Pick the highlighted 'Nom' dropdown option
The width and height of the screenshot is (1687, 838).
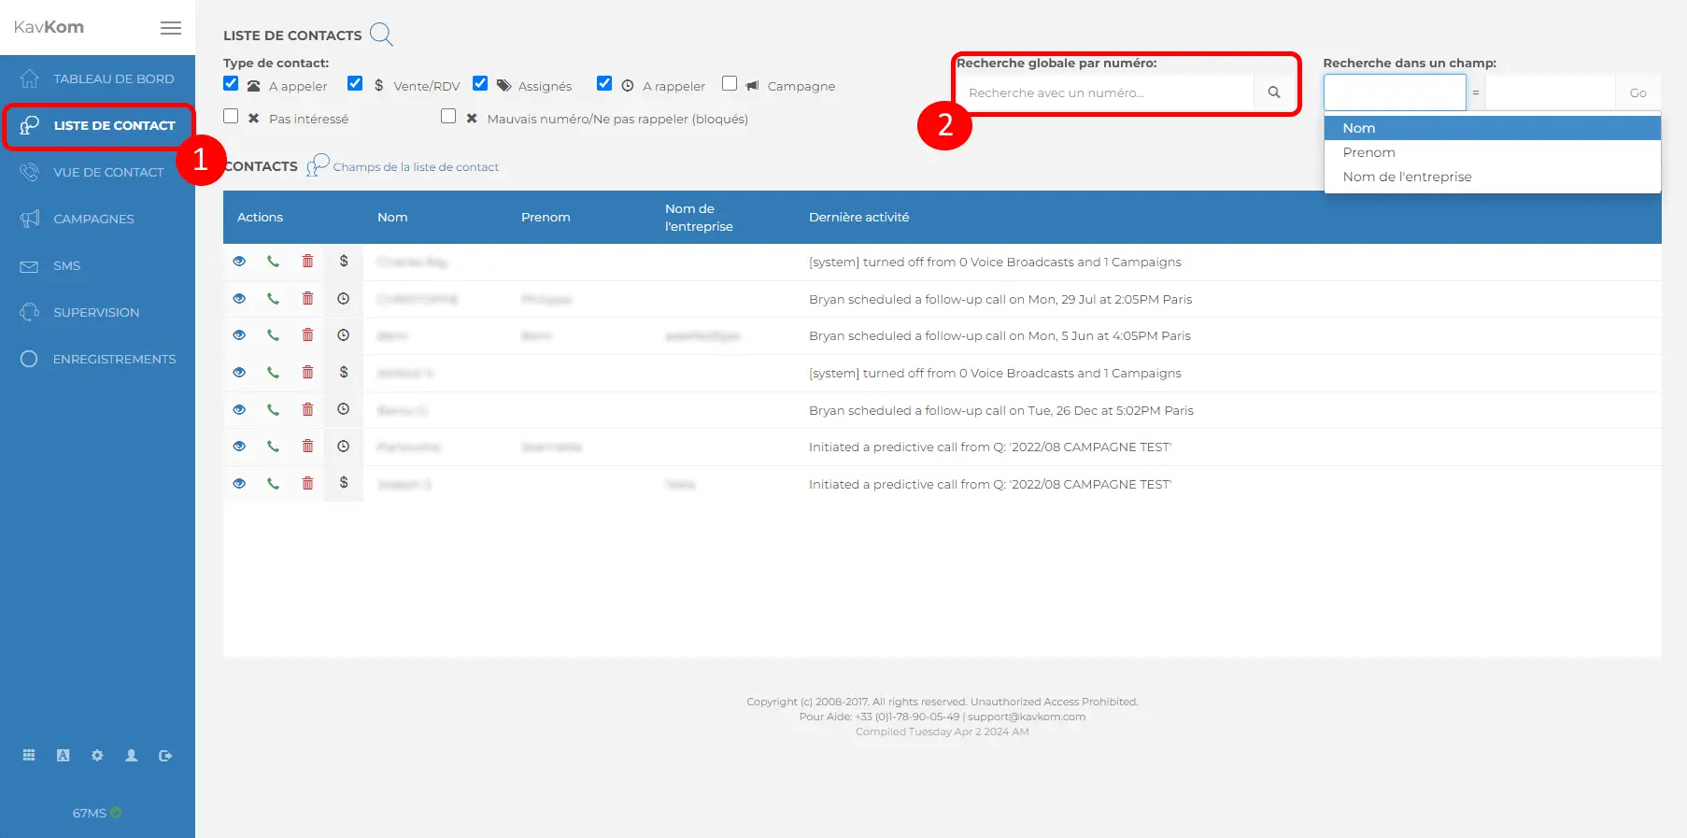1359,128
